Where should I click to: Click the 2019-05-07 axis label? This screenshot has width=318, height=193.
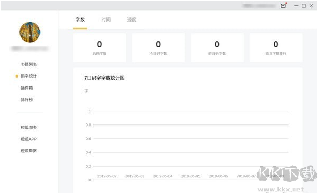point(246,176)
